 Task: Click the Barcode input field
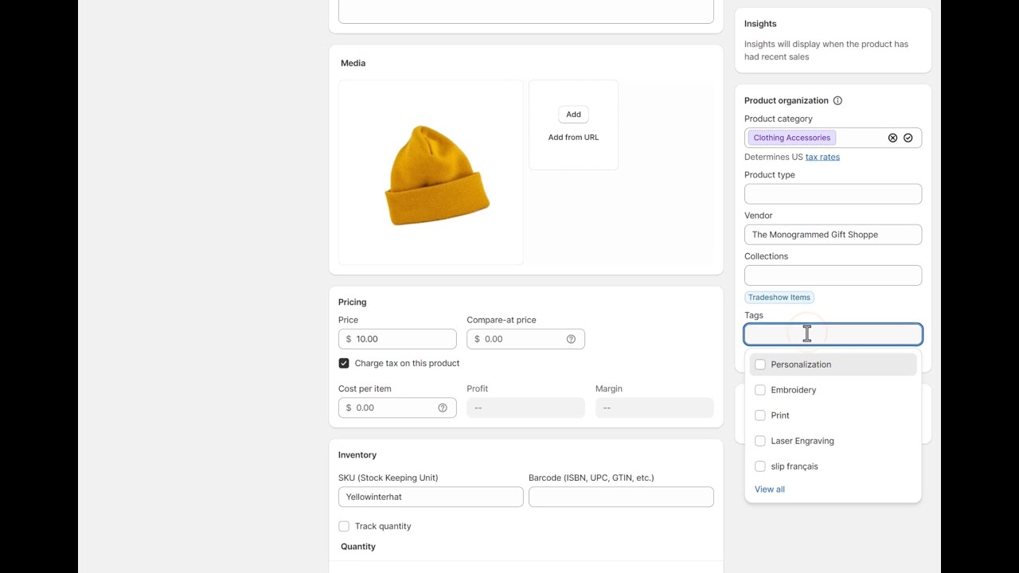point(621,497)
